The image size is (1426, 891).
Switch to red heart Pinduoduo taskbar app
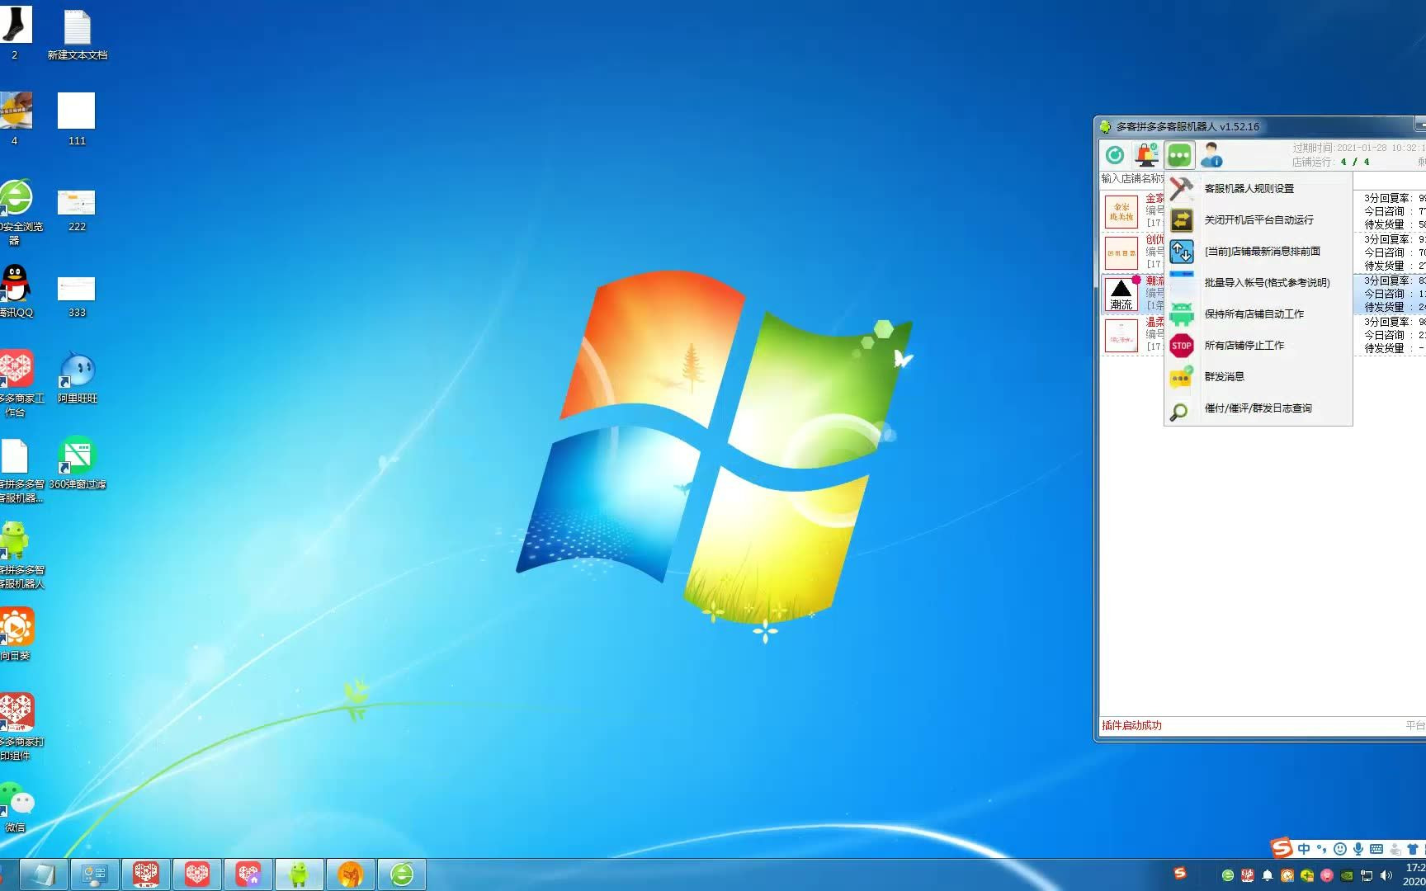196,874
